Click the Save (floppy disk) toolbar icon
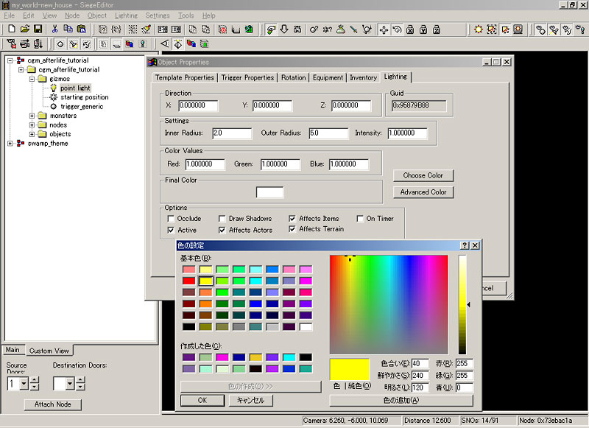This screenshot has height=428, width=589. tap(37, 29)
